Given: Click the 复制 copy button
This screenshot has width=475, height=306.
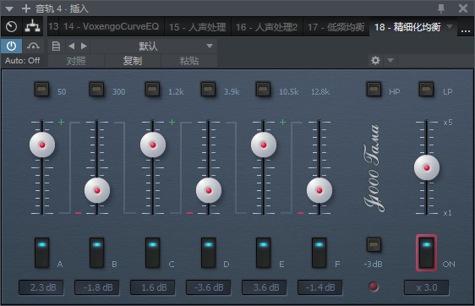Looking at the screenshot, I should click(133, 61).
